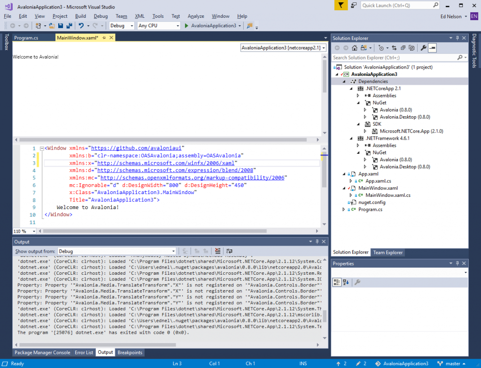Click the Save All toolbar icon
The image size is (481, 368).
pyautogui.click(x=69, y=26)
